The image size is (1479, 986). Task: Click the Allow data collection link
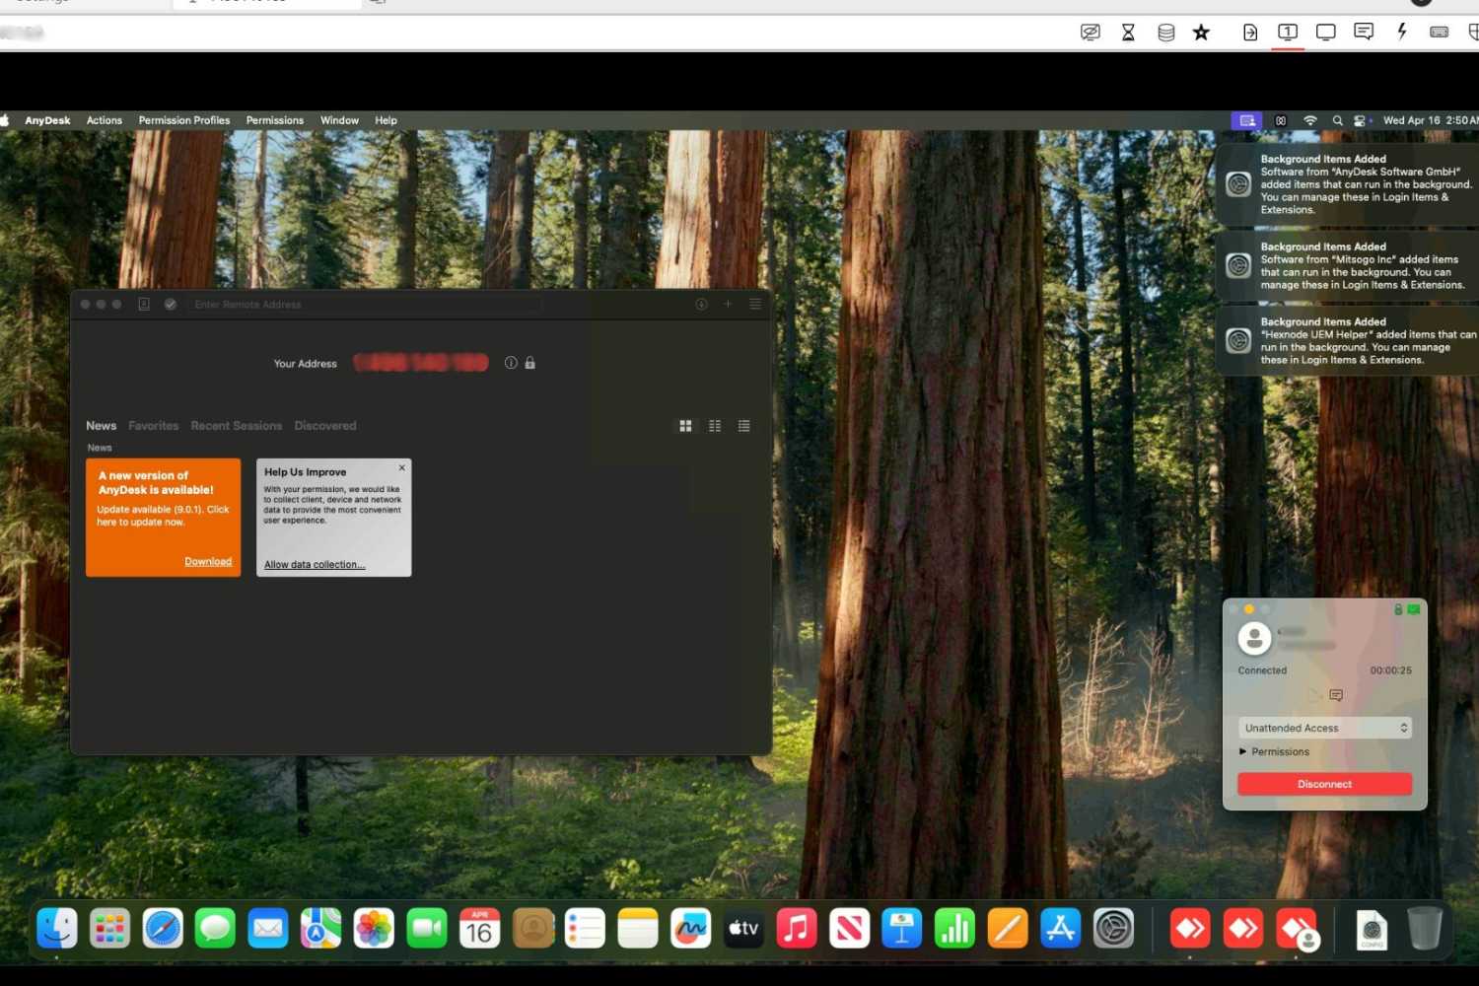[315, 565]
